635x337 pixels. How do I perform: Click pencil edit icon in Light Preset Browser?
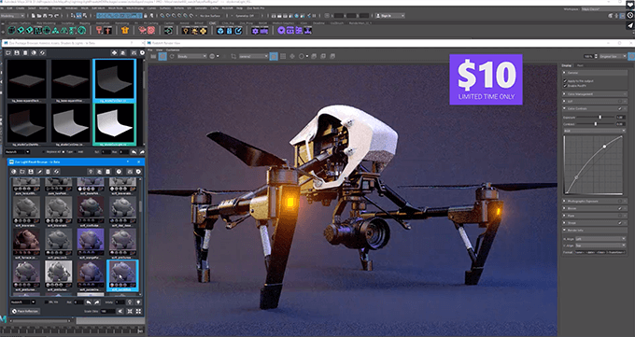point(39,172)
